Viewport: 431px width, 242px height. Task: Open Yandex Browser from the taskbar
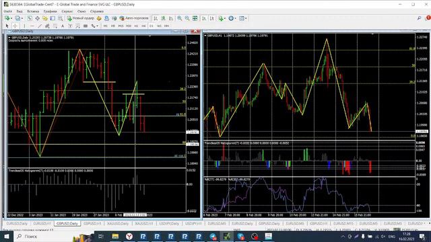(129, 236)
